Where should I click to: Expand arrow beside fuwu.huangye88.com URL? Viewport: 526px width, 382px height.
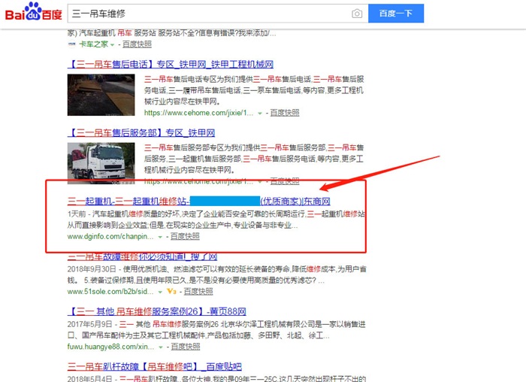[x=161, y=347]
